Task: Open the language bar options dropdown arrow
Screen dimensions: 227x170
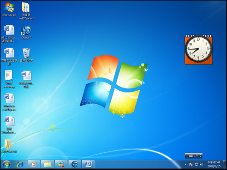Action: [201, 157]
